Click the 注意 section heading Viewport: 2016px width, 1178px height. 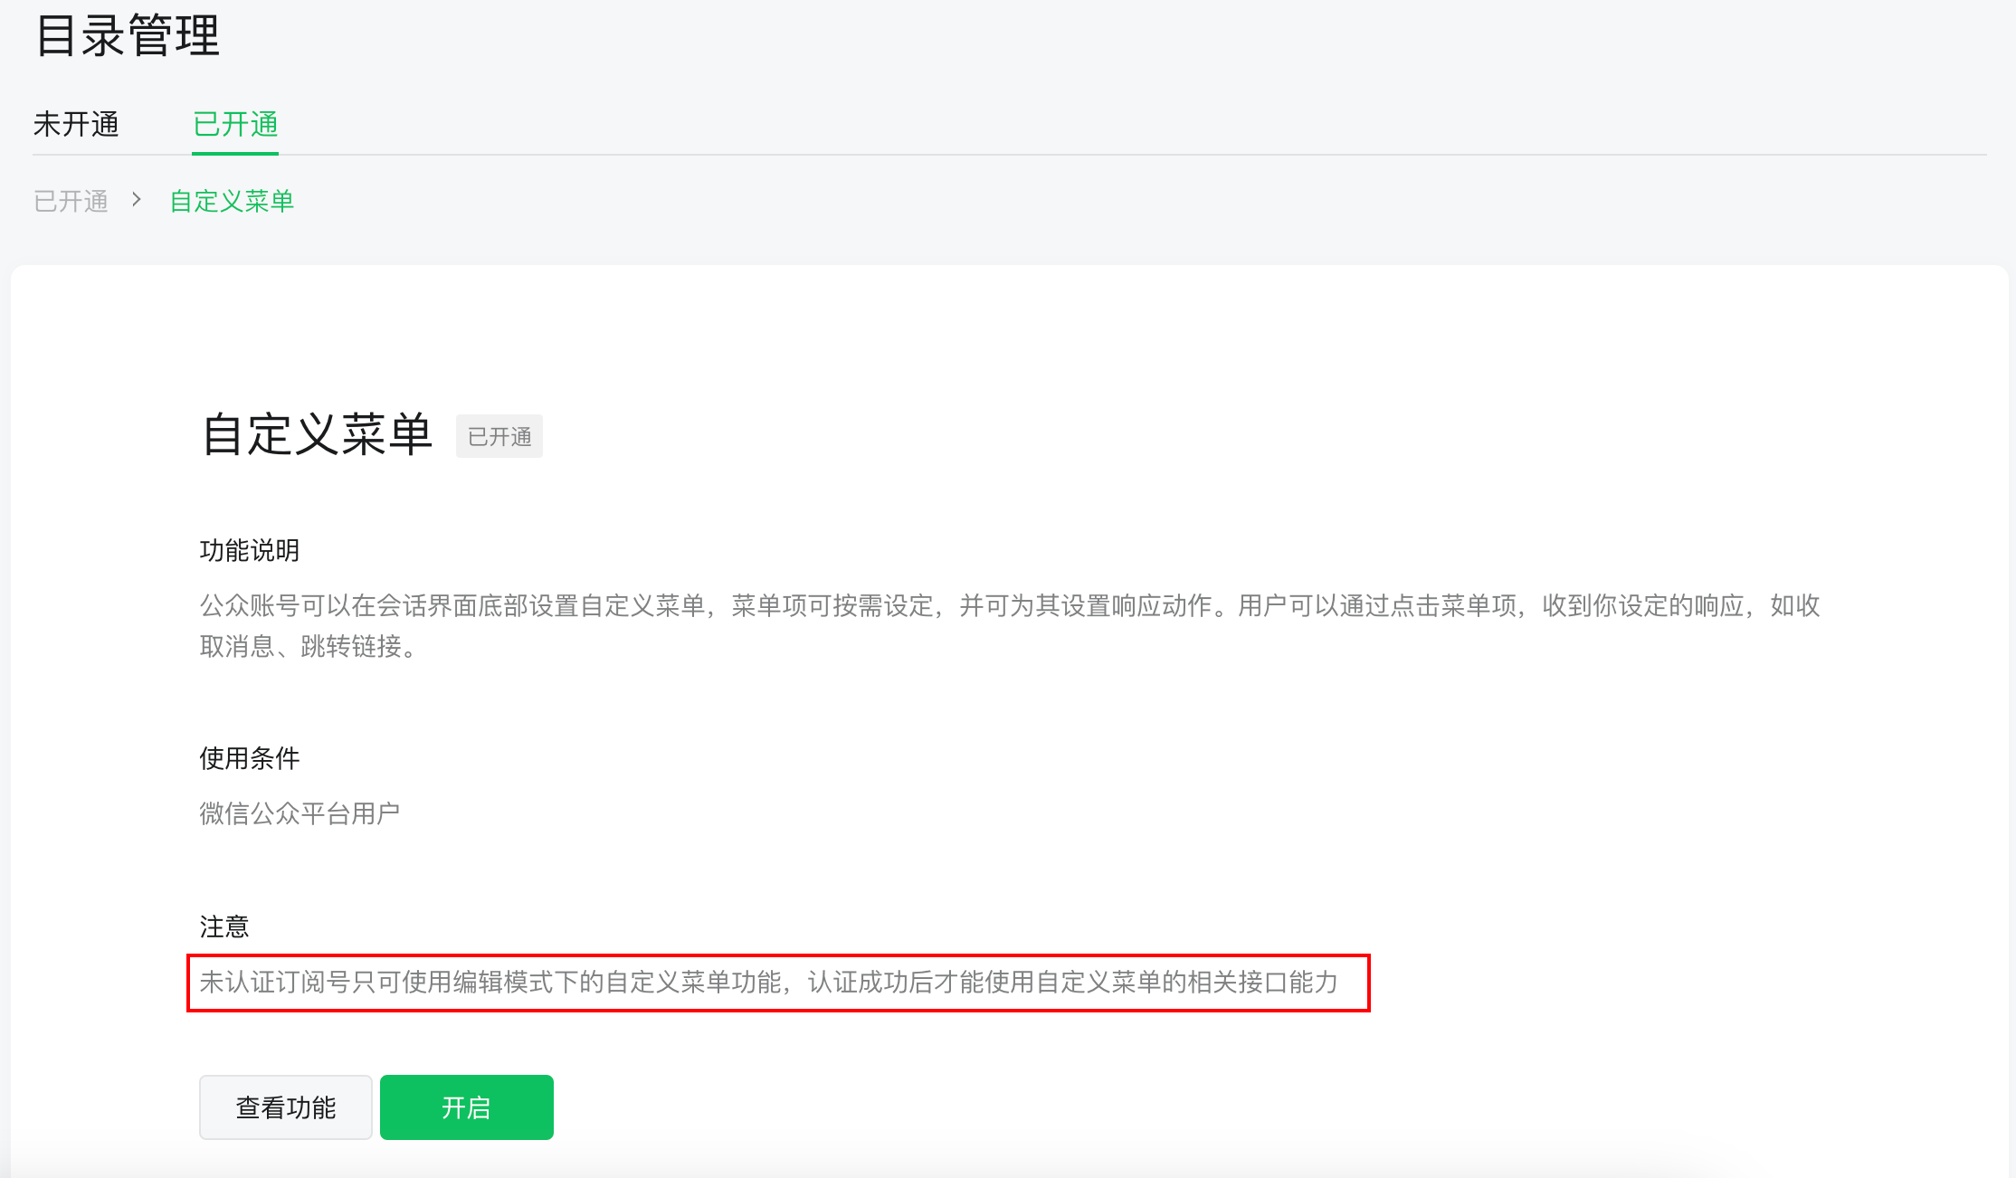(223, 926)
